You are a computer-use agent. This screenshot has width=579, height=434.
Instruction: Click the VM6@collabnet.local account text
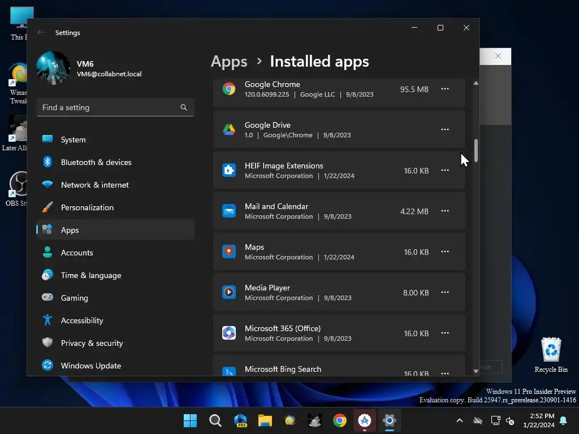(109, 74)
